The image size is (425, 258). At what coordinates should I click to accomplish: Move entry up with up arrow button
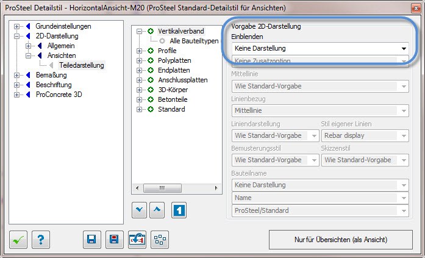pyautogui.click(x=157, y=210)
